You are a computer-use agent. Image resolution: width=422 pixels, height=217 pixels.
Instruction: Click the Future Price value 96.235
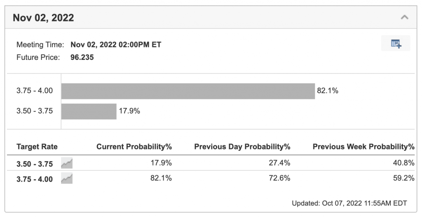click(82, 57)
